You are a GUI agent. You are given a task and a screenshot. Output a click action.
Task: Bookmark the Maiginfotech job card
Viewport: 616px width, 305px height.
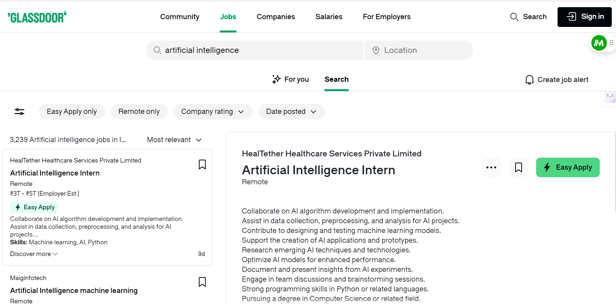(202, 282)
